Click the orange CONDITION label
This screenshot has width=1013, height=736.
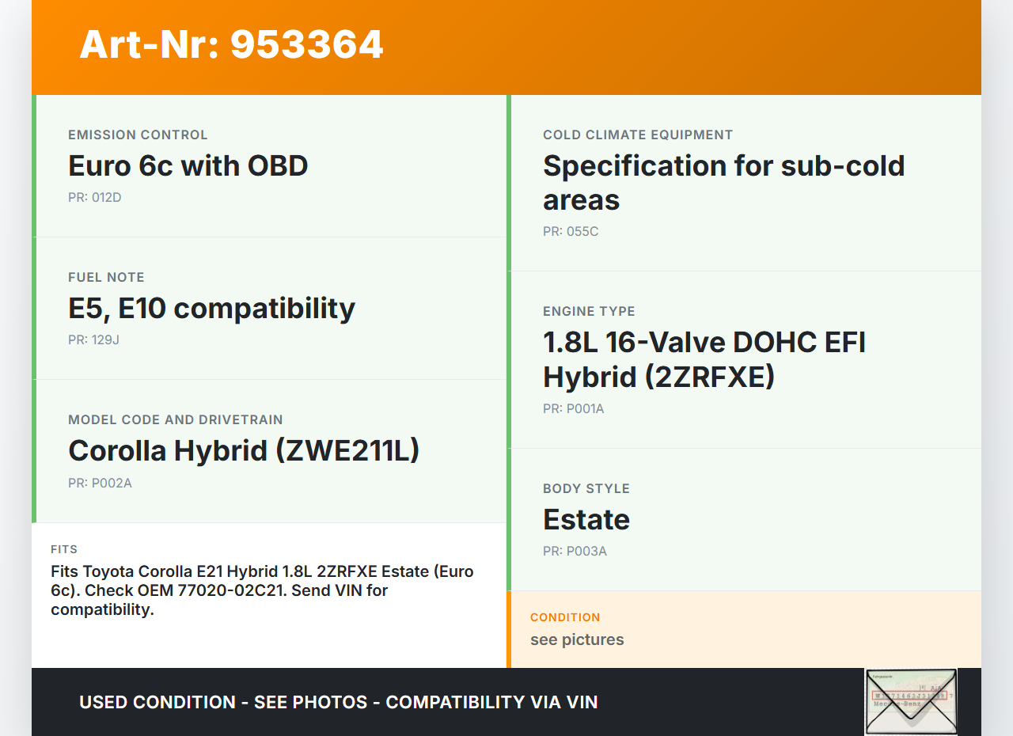tap(565, 617)
